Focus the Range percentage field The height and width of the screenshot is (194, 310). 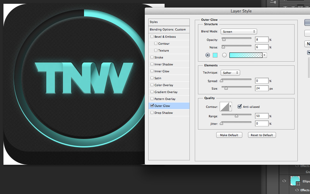(262, 116)
